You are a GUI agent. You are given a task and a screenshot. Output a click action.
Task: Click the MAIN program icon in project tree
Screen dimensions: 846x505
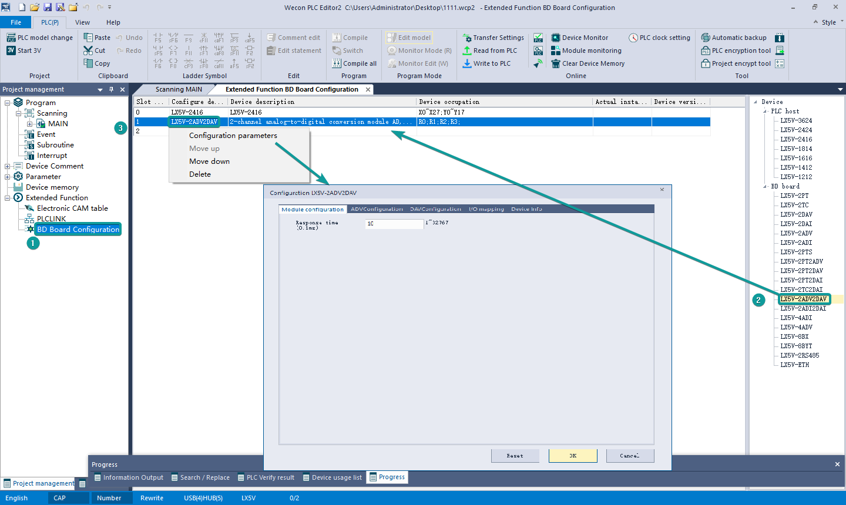[x=41, y=123]
